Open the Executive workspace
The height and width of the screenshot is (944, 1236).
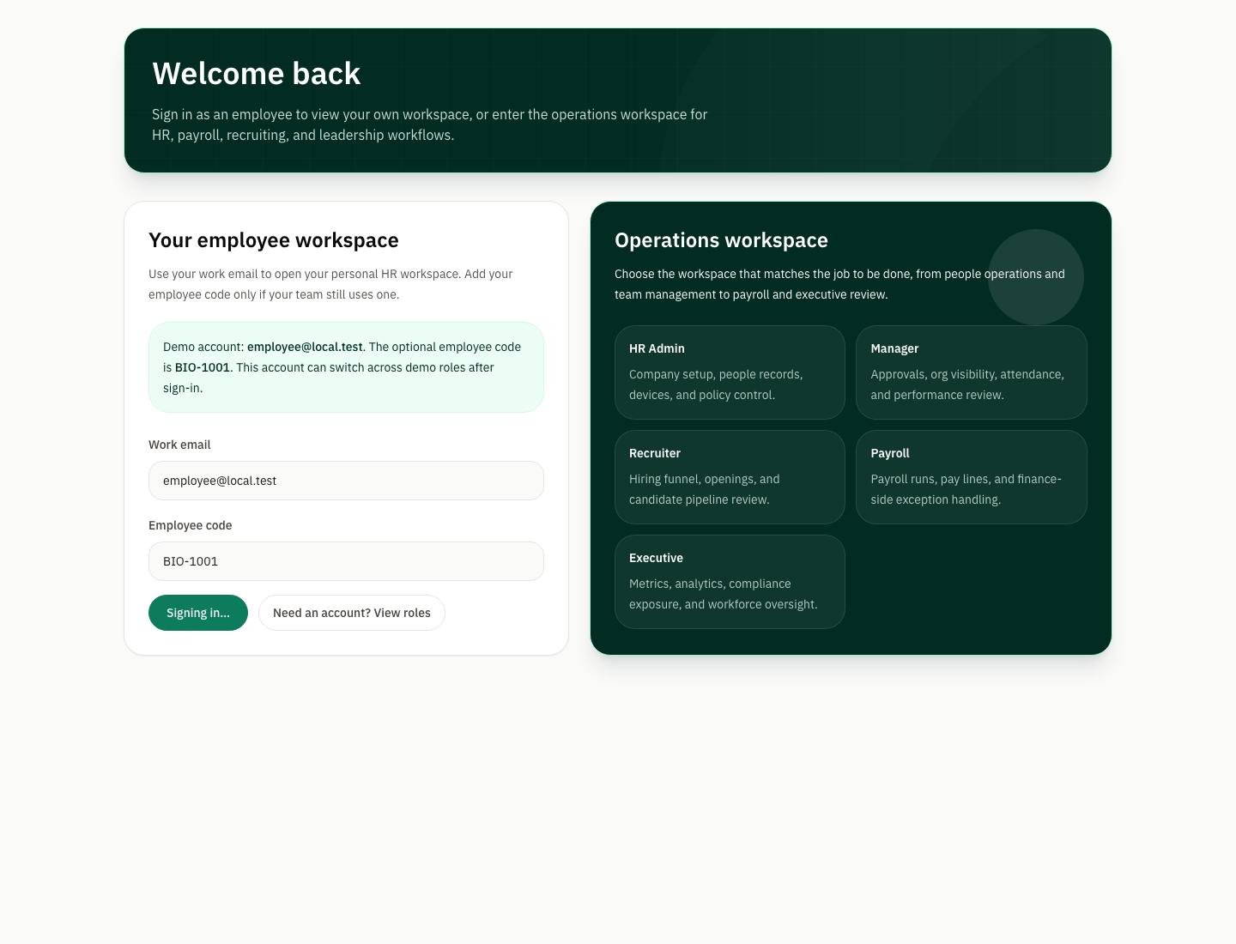(x=730, y=581)
